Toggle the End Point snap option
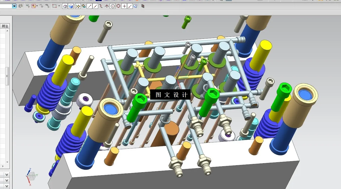341x189 pixels. tap(89, 6)
